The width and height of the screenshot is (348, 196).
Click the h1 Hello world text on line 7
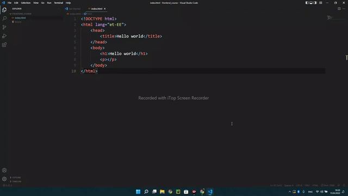(123, 53)
